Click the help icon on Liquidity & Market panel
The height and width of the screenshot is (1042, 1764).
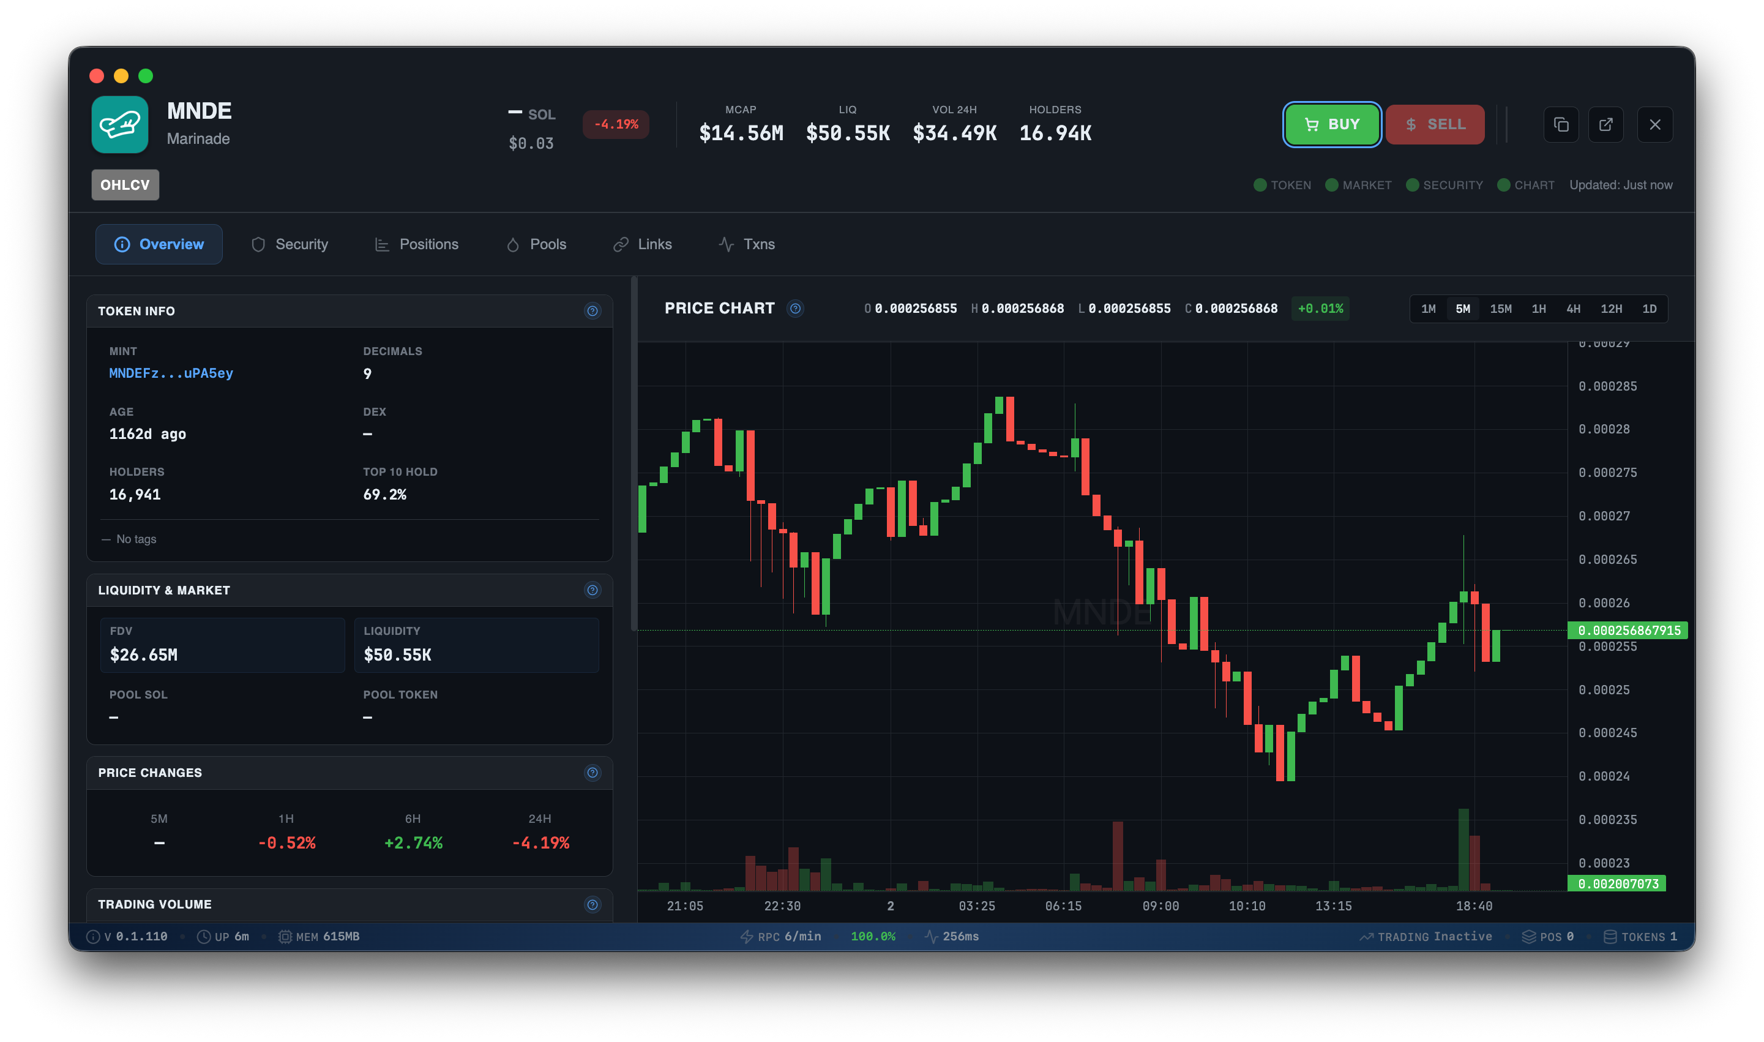pyautogui.click(x=592, y=591)
